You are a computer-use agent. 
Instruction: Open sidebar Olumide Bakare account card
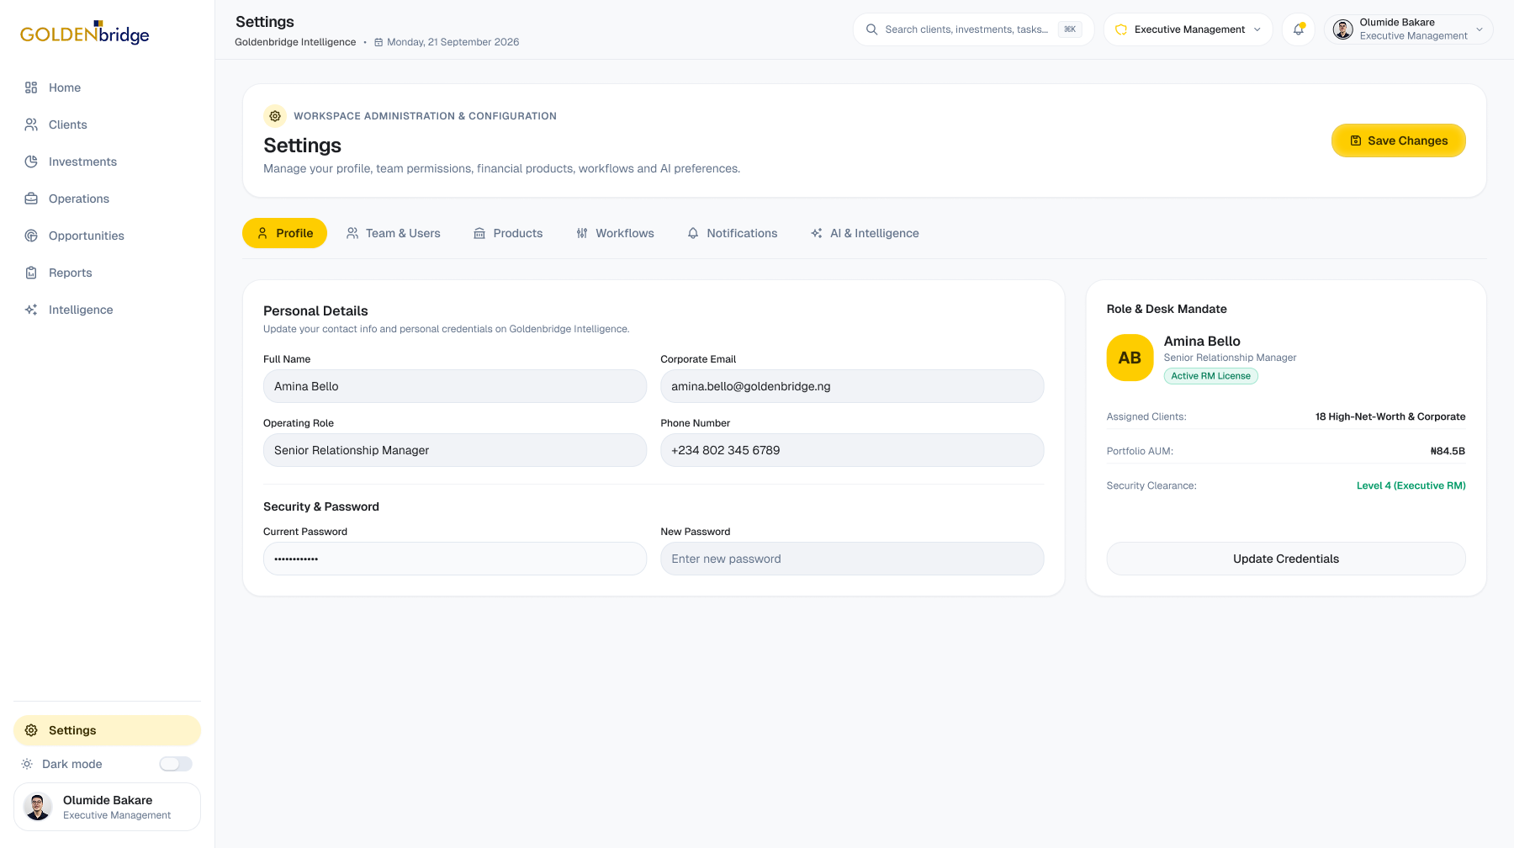[x=107, y=807]
